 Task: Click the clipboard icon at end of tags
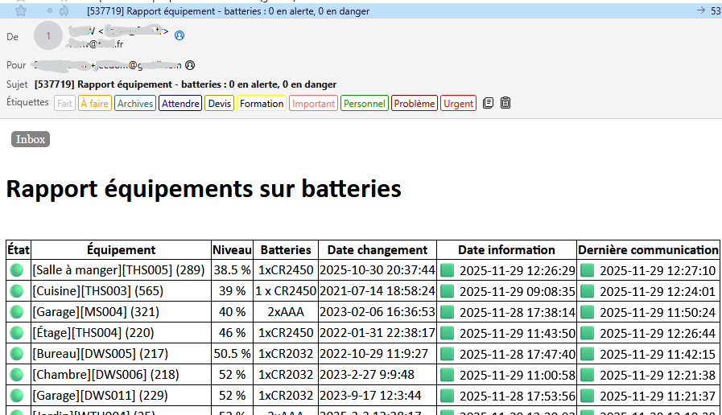[505, 103]
